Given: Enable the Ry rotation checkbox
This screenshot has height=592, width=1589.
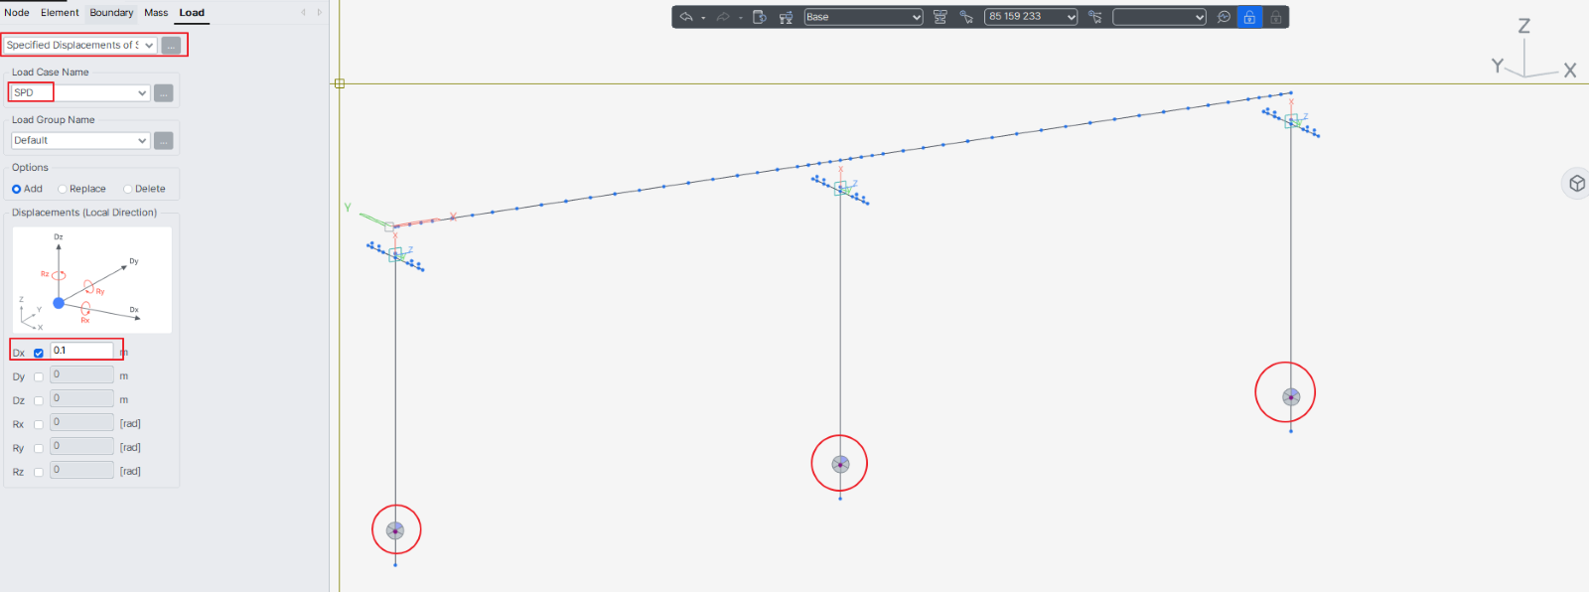Looking at the screenshot, I should (39, 448).
